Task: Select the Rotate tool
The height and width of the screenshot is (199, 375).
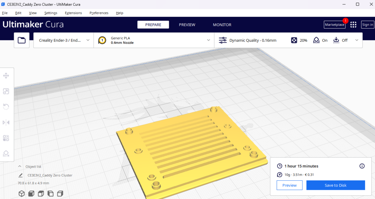Action: point(6,106)
